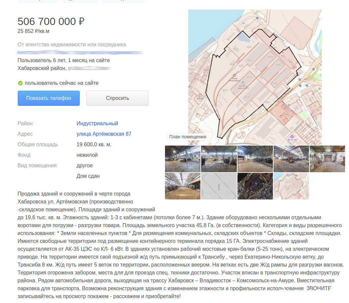Click the 'Адрес' field label
The image size is (349, 303).
25,134
